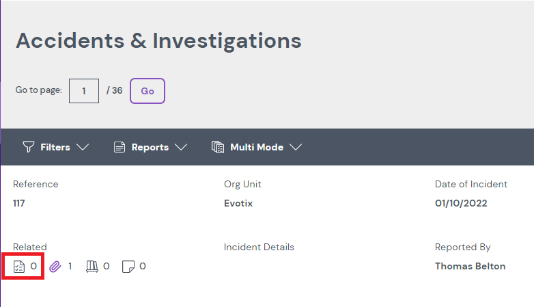Select the Multi Mode menu label
The height and width of the screenshot is (307, 534).
click(x=257, y=147)
